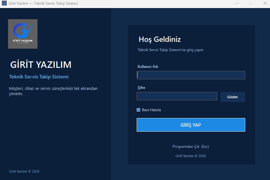Viewport: 270px width, 180px height.
Task: Click the Hoş Geldiniz heading
Action: click(160, 40)
